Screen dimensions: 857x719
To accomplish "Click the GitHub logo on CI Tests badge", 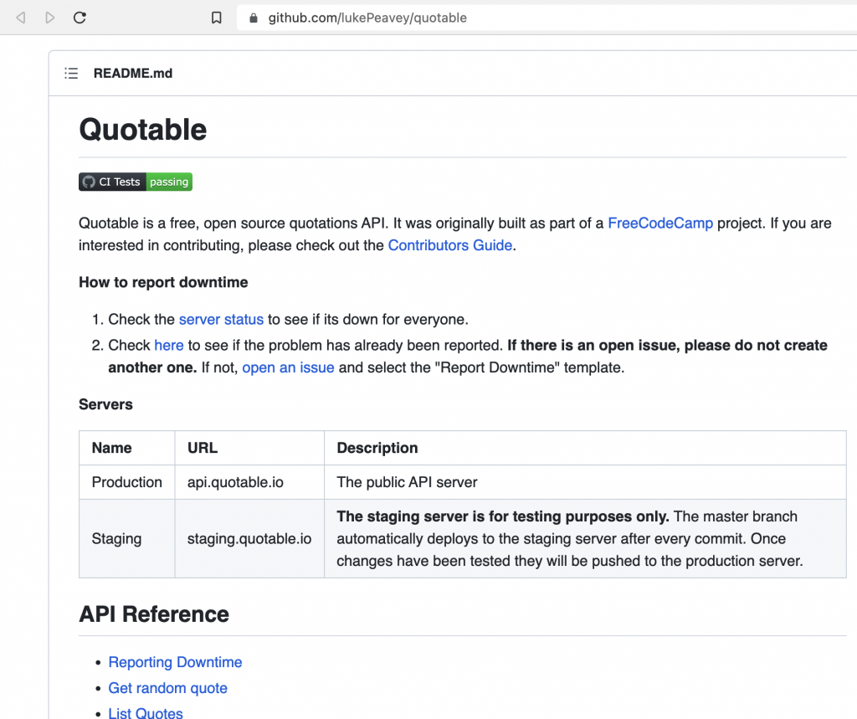I will pos(88,182).
